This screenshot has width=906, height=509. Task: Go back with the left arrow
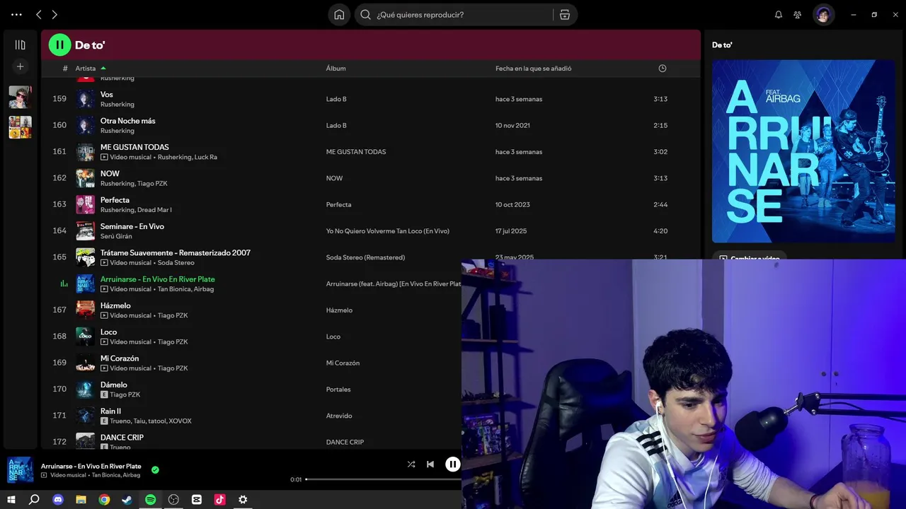[38, 14]
